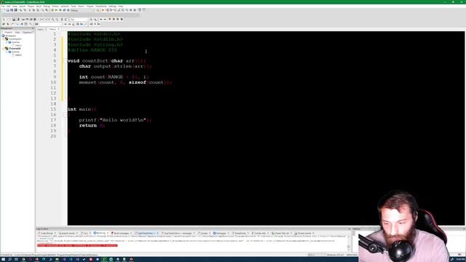Open the Cscope log tab
Image resolution: width=466 pixels, height=262 pixels.
204,233
